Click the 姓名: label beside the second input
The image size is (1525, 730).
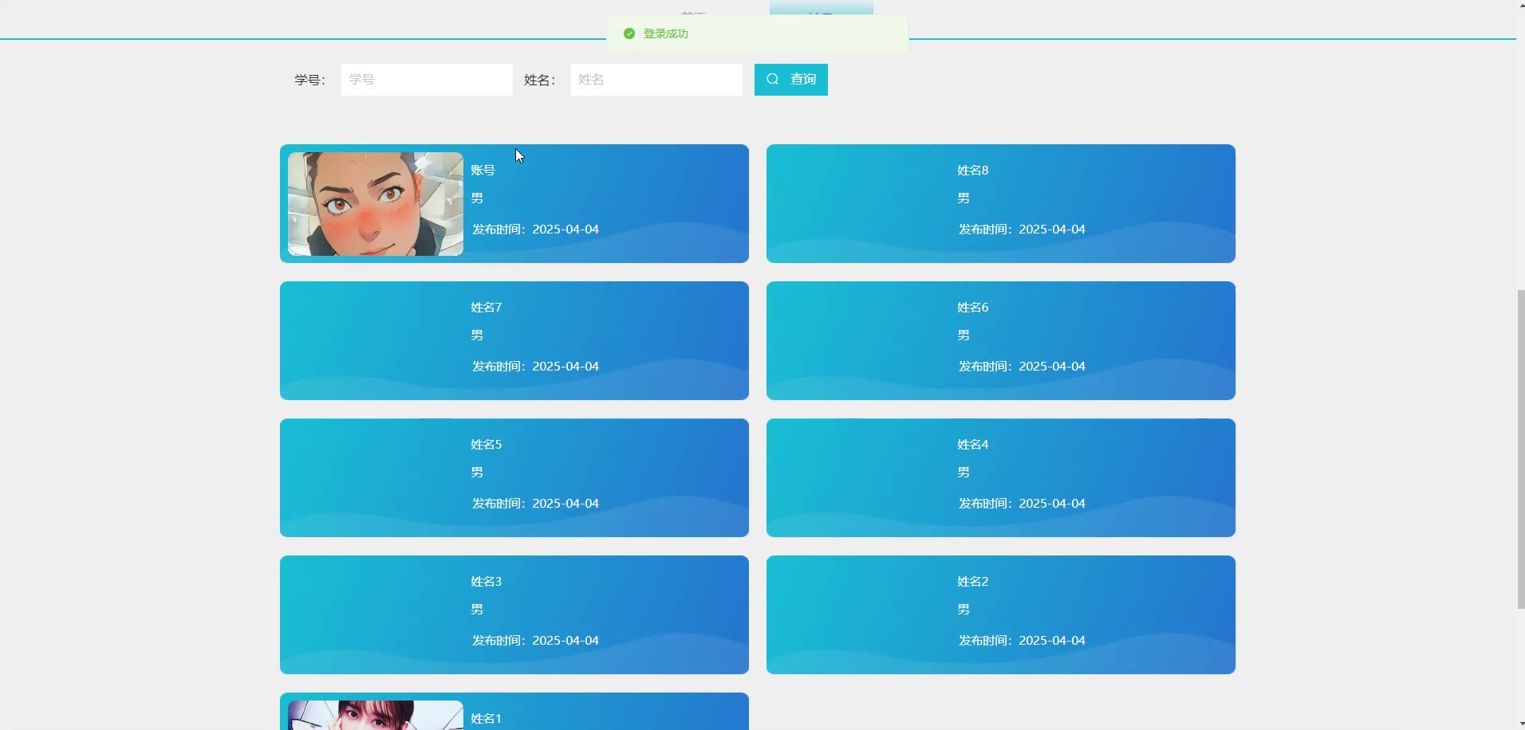coord(540,80)
